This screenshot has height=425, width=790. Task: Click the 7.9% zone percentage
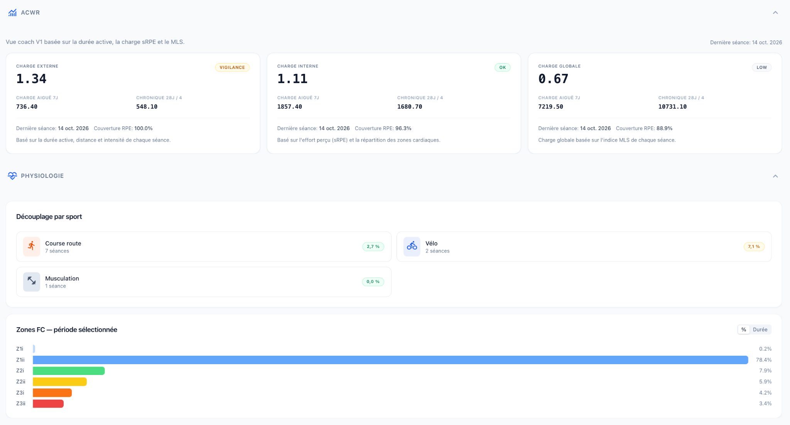pyautogui.click(x=765, y=371)
